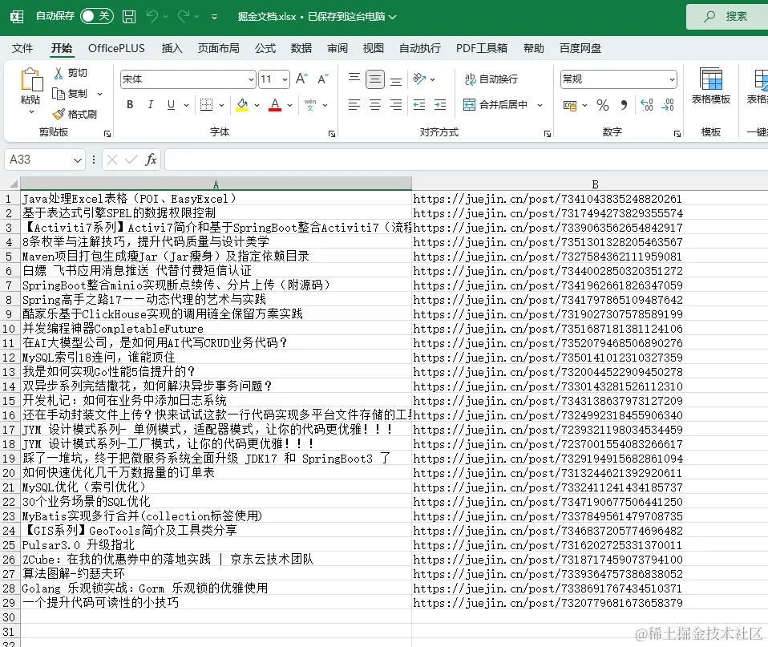Open the font size 11 dropdown
The image size is (768, 647).
click(x=285, y=79)
